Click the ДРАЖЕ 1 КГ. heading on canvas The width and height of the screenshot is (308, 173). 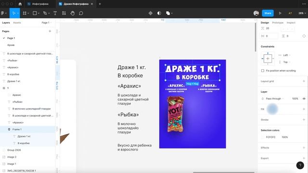click(192, 69)
